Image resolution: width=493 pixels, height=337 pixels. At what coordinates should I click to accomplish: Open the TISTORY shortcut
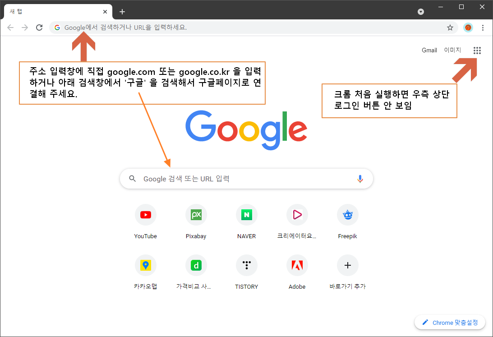pyautogui.click(x=246, y=272)
